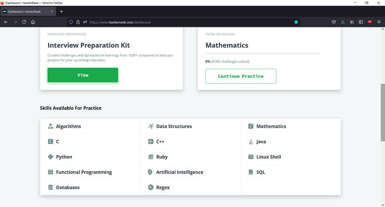
Task: Click the C++ language icon
Action: click(151, 141)
